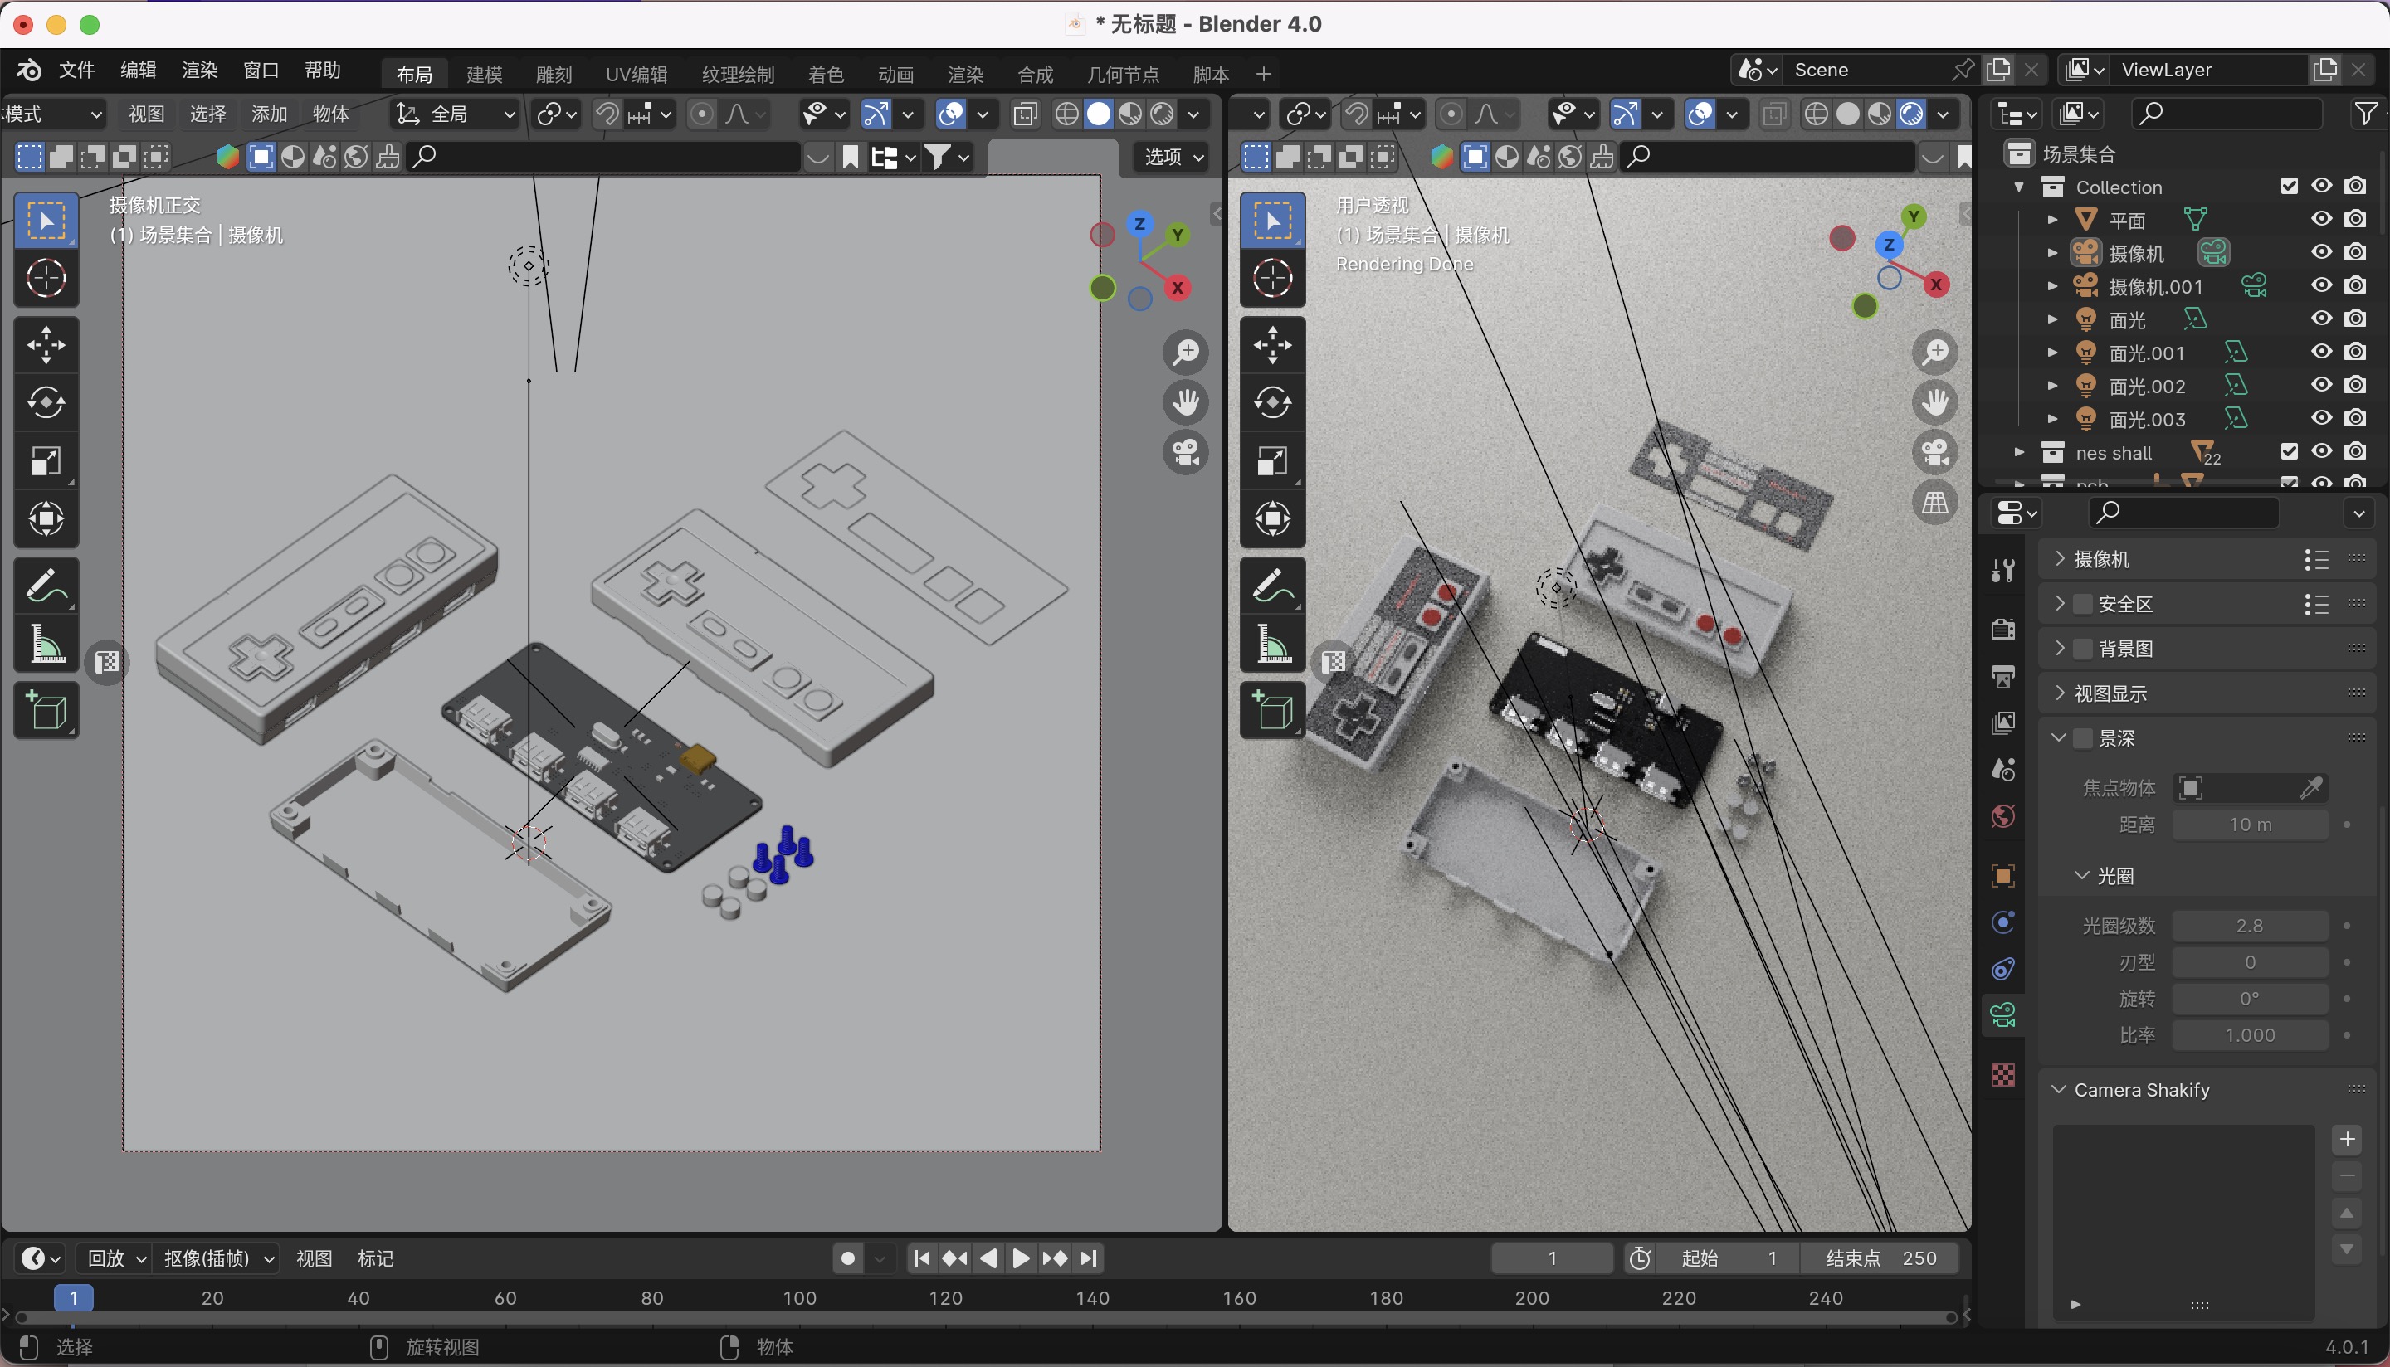Use the focus object eyedropper
The image size is (2390, 1367).
(2312, 788)
